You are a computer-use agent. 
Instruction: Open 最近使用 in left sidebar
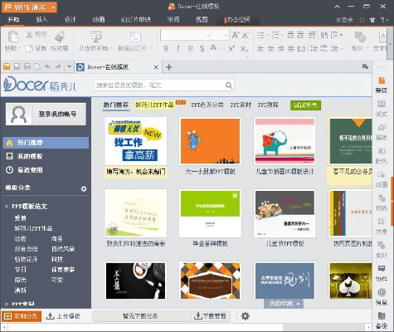(x=30, y=170)
